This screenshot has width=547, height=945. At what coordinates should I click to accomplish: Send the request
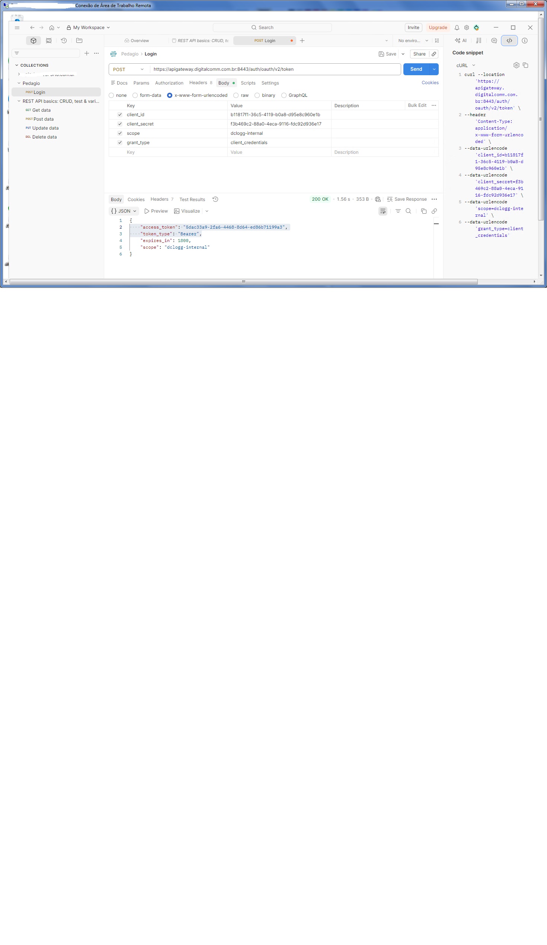click(x=416, y=69)
